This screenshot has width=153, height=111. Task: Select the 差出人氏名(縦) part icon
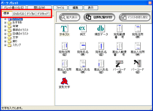click(x=101, y=64)
